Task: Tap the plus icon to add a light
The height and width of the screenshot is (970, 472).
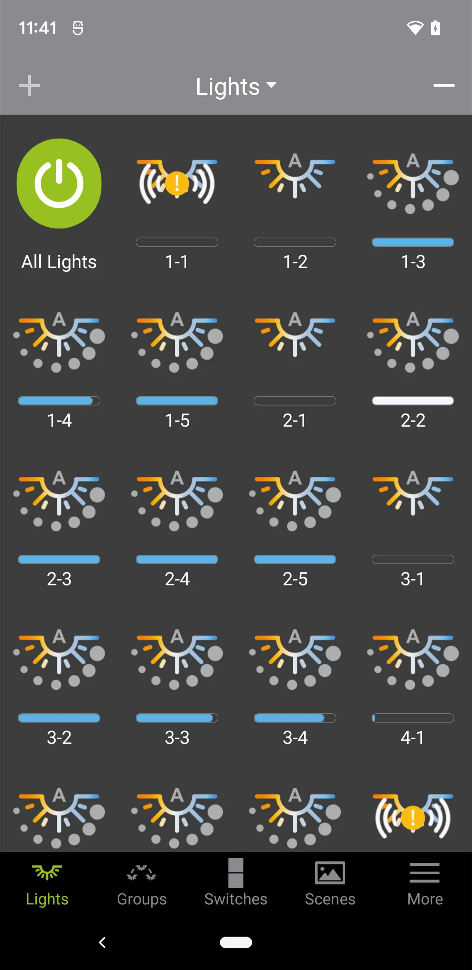Action: point(29,86)
